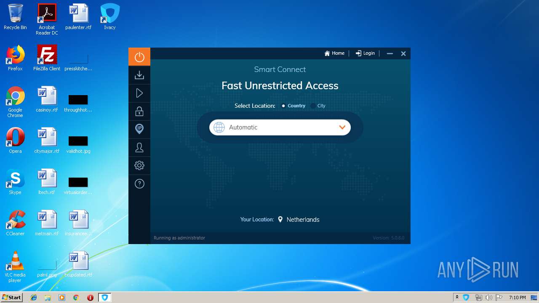Open the Streaming play sidebar icon
Screen dimensions: 539x303
pos(139,93)
